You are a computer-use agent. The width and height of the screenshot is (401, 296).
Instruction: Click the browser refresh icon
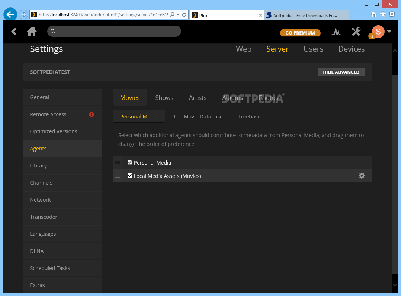click(184, 14)
